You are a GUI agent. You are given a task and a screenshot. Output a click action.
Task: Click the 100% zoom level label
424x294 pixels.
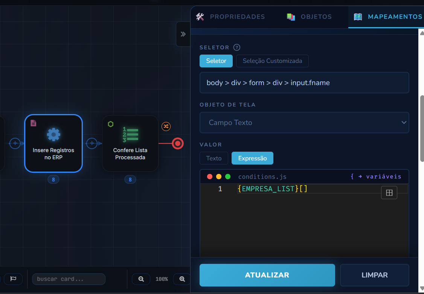(162, 279)
